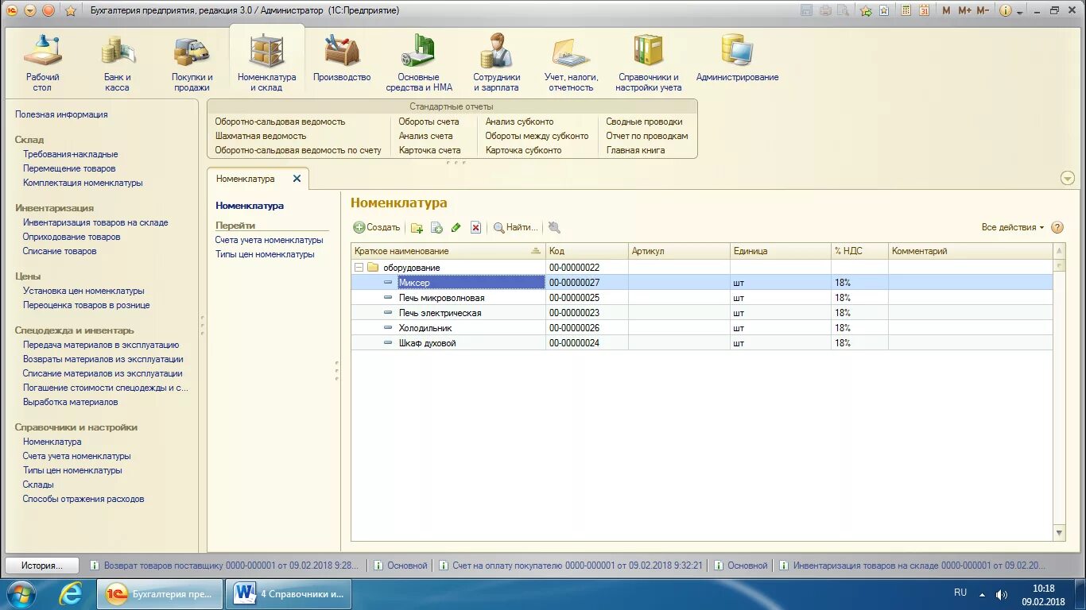Screen dimensions: 1086x610
Task: Collapse the оборудование folder group
Action: (x=359, y=268)
